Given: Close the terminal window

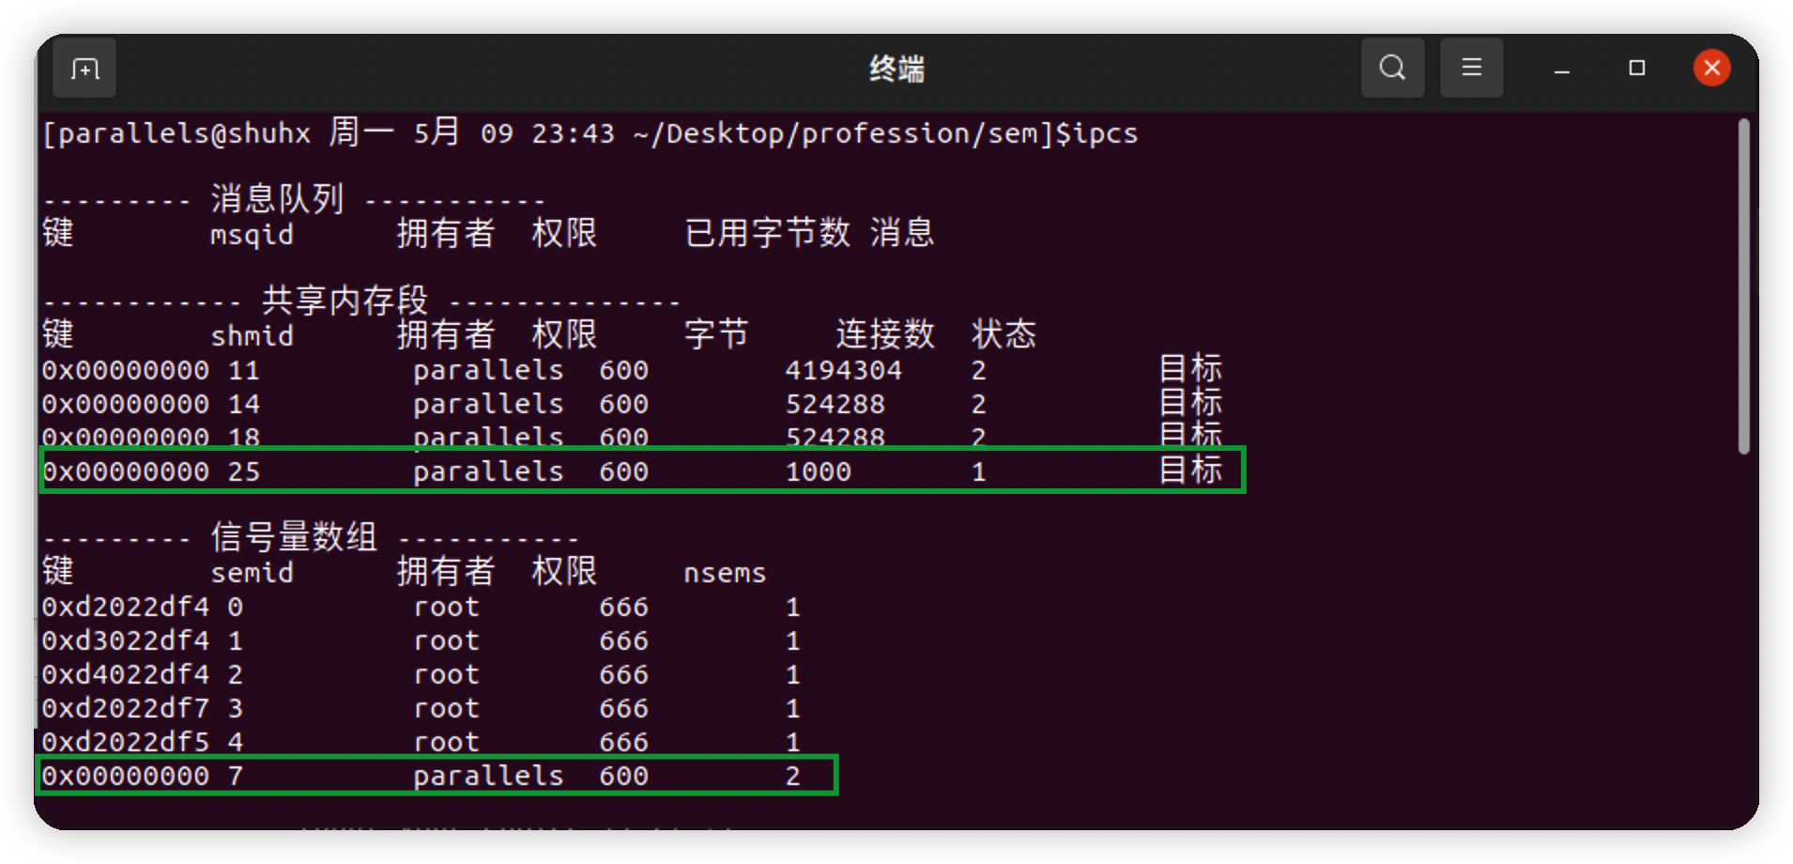Looking at the screenshot, I should [x=1711, y=68].
